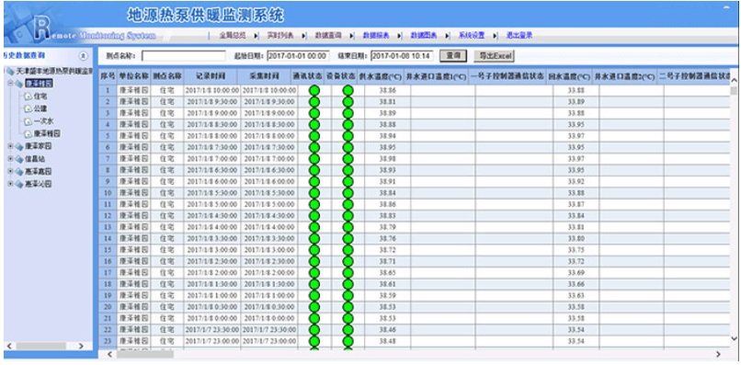Screen dimensions: 741x365
Task: Open the 实时列表 menu
Action: coord(280,36)
